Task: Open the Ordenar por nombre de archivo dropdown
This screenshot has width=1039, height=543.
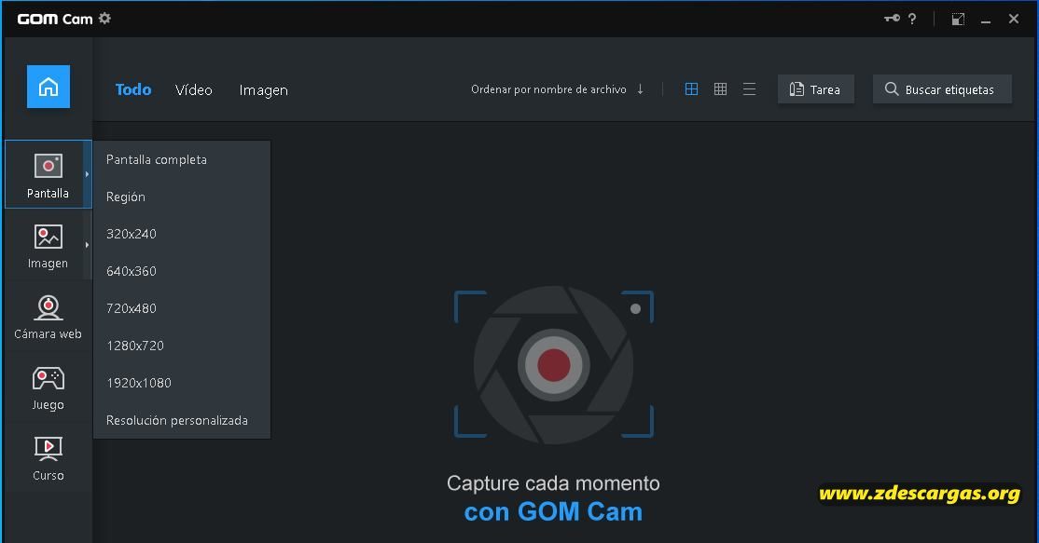Action: [x=548, y=89]
